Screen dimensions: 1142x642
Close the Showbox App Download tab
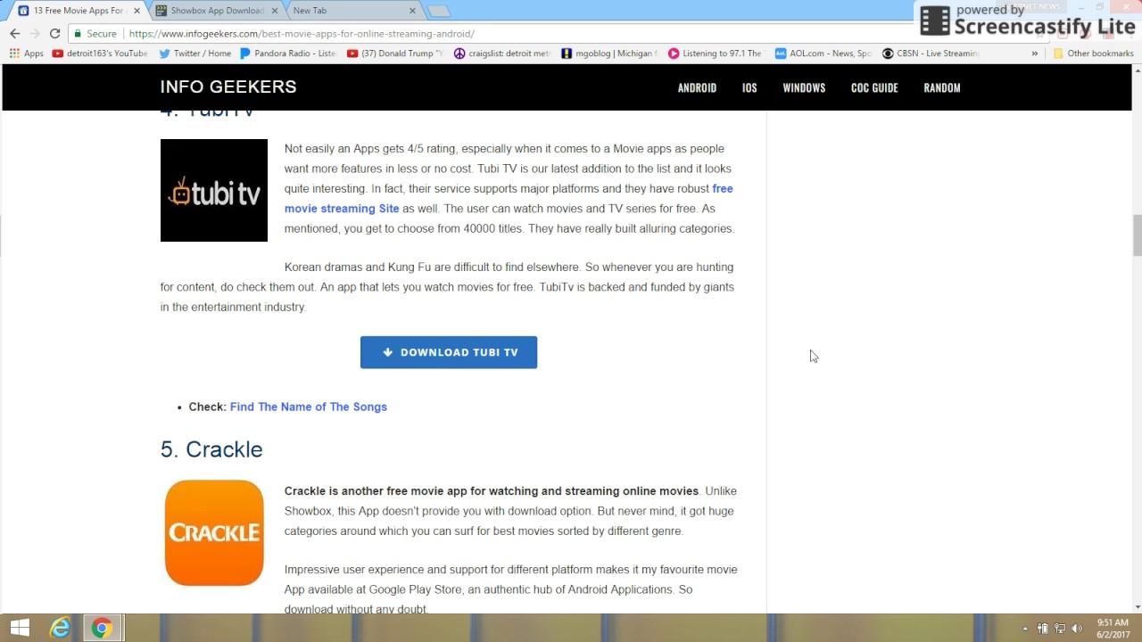tap(276, 11)
